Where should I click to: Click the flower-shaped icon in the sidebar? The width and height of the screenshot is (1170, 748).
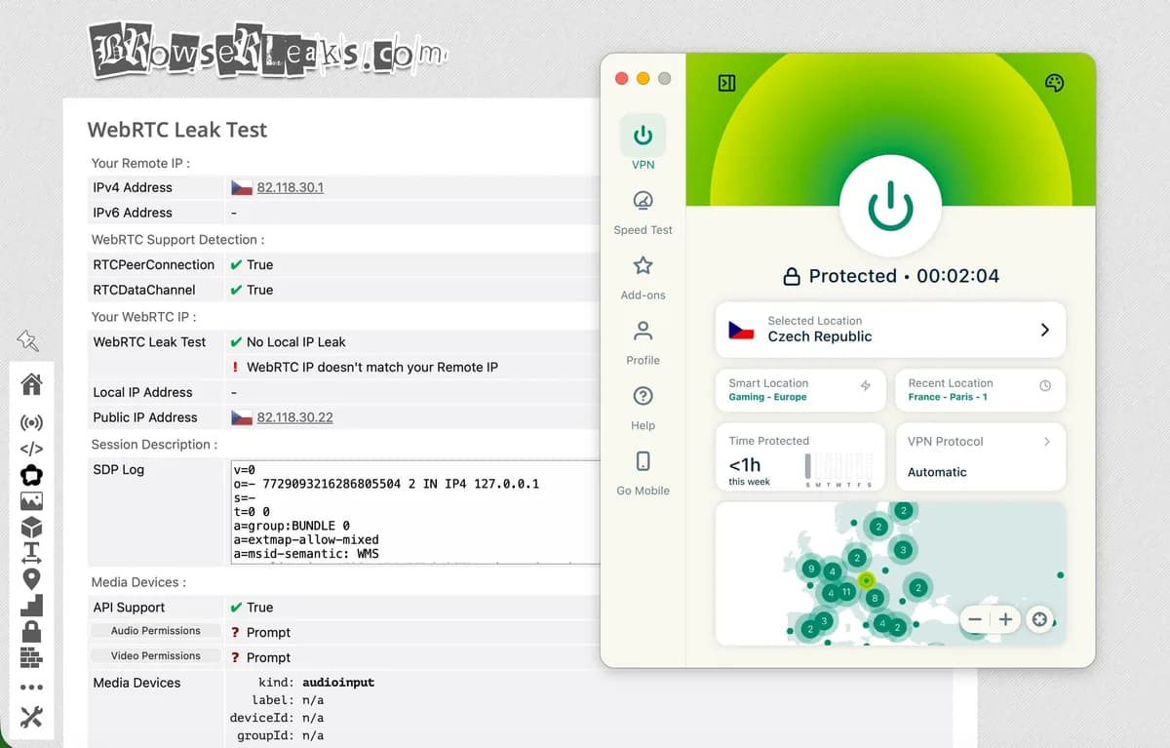(31, 476)
